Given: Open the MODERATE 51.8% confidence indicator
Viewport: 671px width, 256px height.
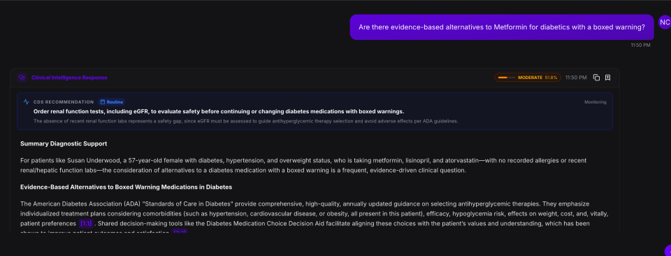Looking at the screenshot, I should 528,78.
